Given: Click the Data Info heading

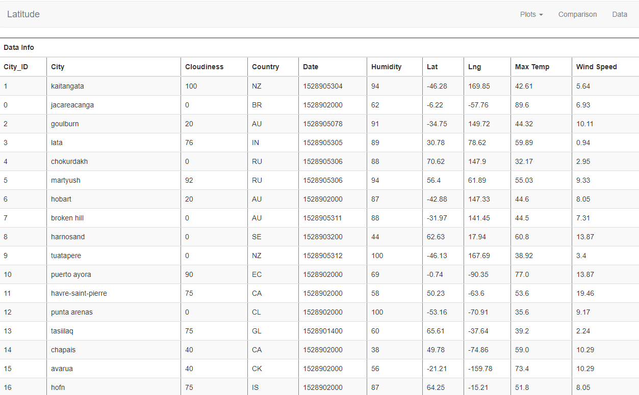Looking at the screenshot, I should [x=19, y=47].
